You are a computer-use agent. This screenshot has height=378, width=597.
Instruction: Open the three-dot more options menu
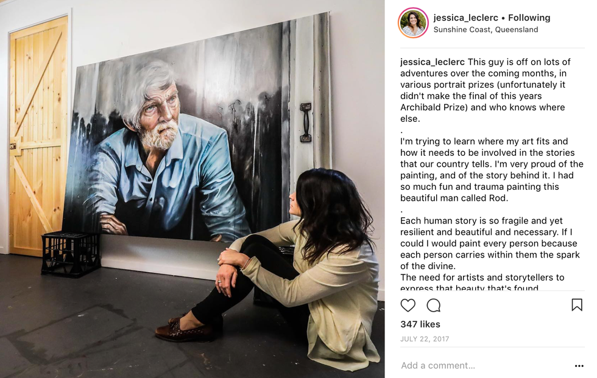click(x=579, y=366)
